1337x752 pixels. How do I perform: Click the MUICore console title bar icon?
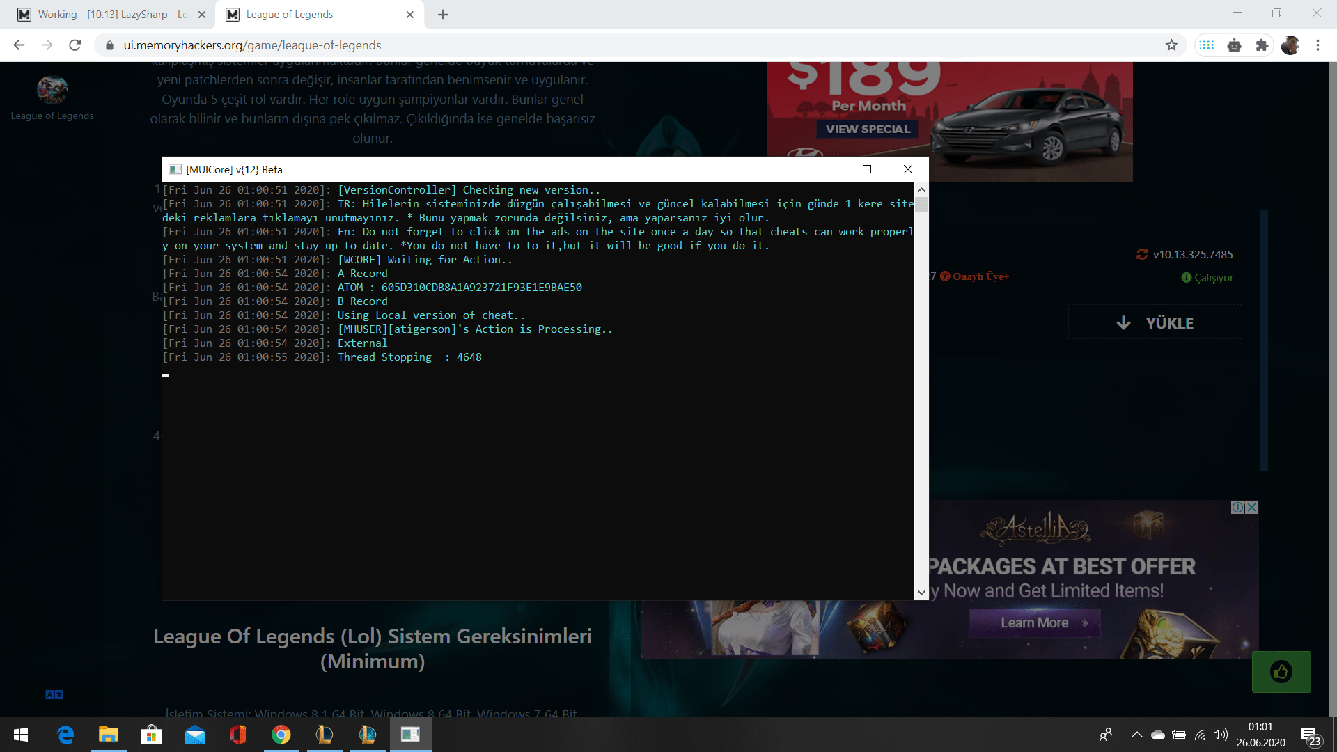pyautogui.click(x=175, y=169)
